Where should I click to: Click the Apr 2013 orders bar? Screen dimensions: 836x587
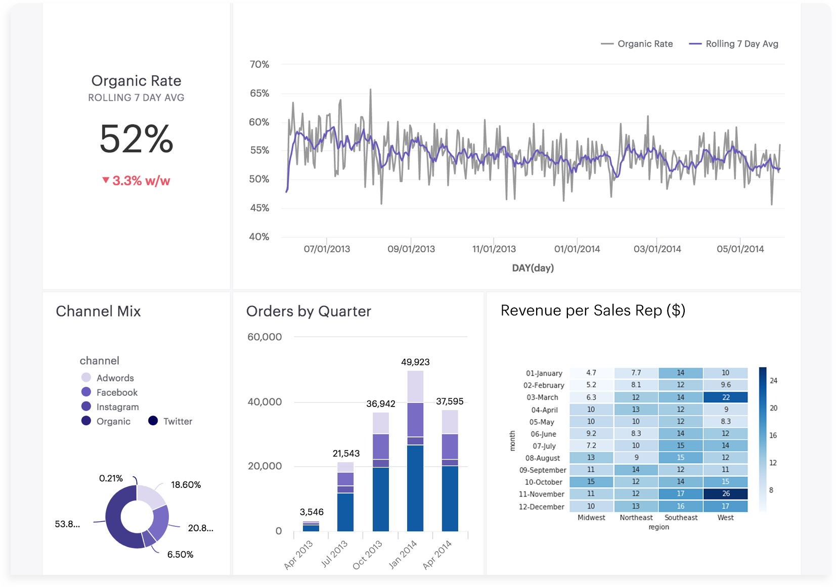tap(311, 526)
